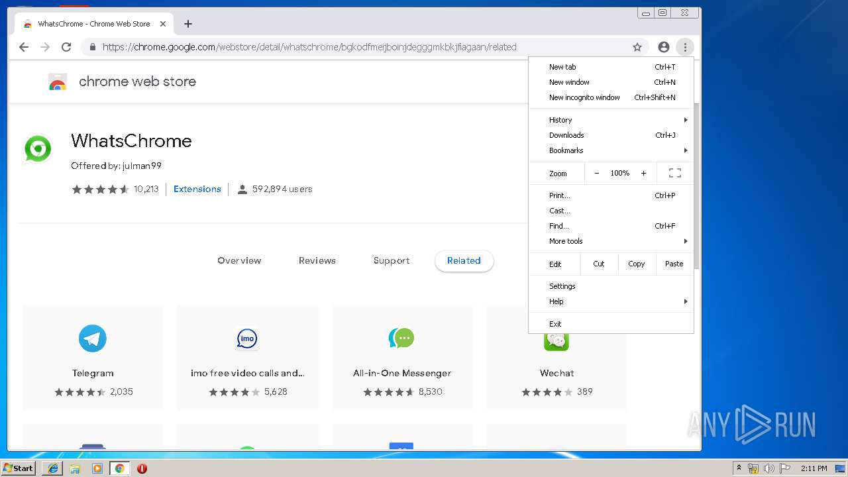This screenshot has height=477, width=848.
Task: Open the imo extension icon
Action: pyautogui.click(x=247, y=339)
